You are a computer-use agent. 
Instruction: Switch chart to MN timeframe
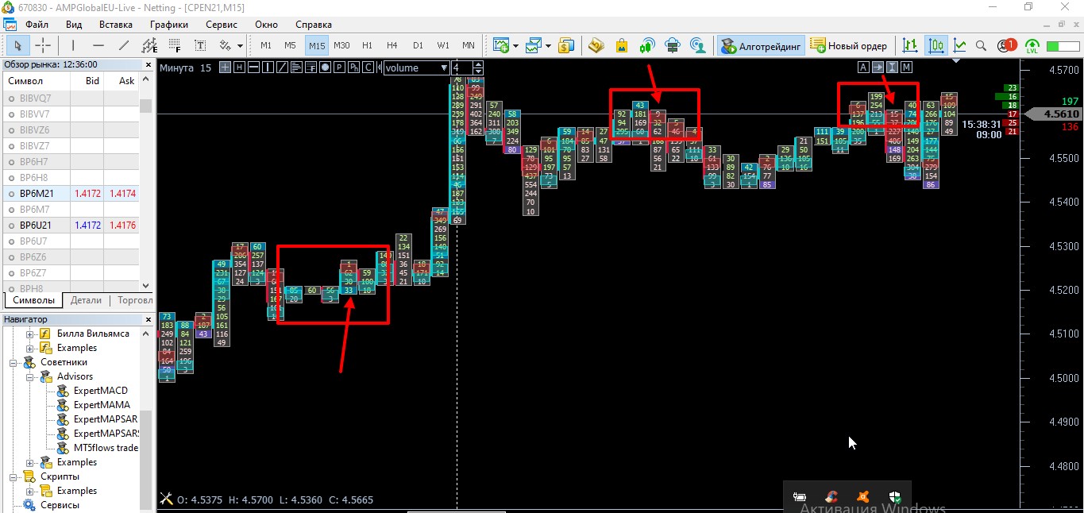point(469,45)
